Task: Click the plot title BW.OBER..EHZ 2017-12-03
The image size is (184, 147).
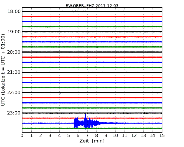Action: coord(92,6)
